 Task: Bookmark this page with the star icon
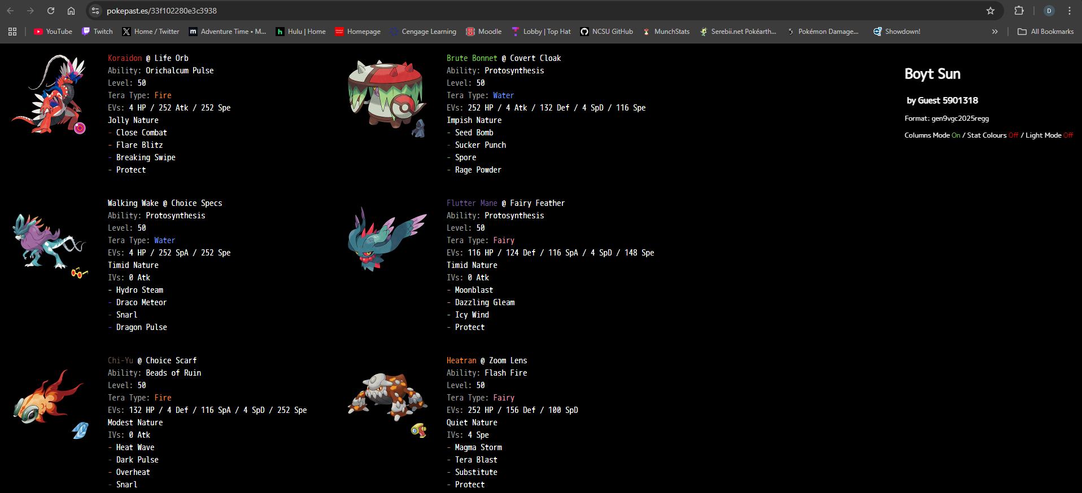pos(991,11)
